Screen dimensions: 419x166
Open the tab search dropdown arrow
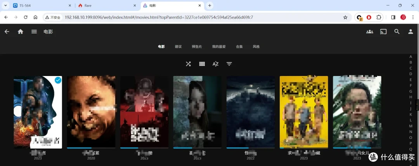5,5
